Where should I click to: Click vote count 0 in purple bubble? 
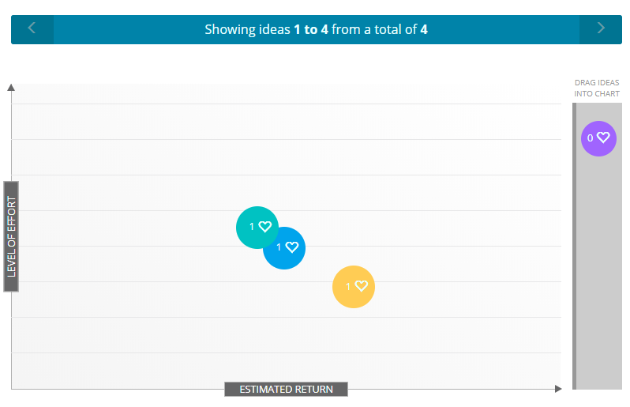tap(590, 138)
